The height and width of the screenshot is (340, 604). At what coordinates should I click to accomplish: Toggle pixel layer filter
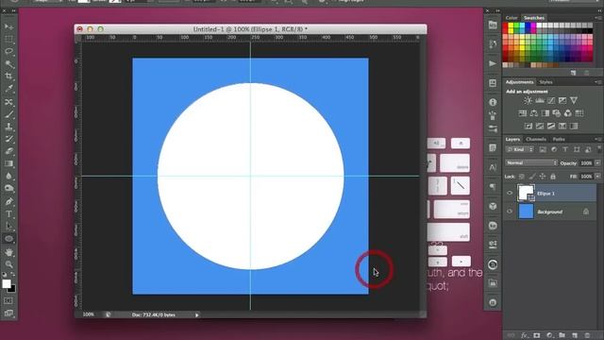tap(543, 149)
